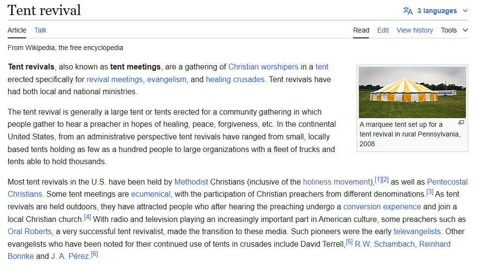
Task: Open the marquee tent photo thumbnail
Action: click(x=412, y=92)
